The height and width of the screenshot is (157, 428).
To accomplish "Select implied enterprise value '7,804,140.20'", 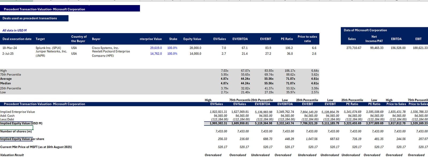I will pyautogui.click(x=308, y=112).
